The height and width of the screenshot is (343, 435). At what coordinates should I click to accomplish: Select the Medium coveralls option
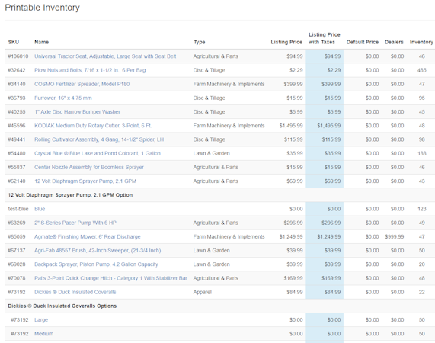(x=44, y=334)
